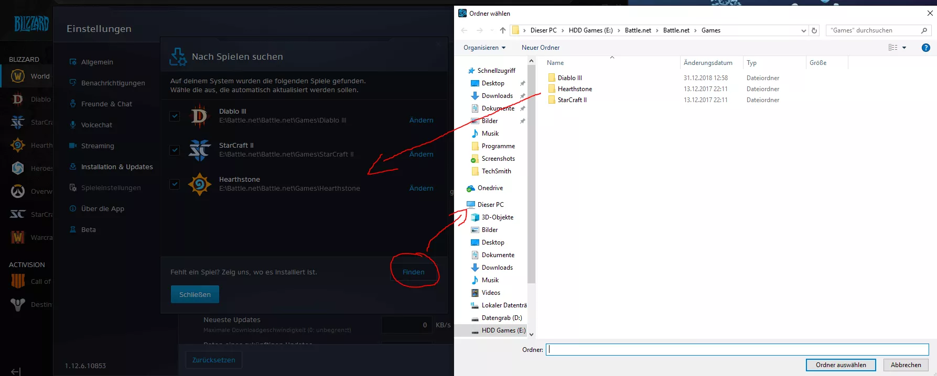
Task: Navigate up one folder level
Action: pyautogui.click(x=502, y=30)
